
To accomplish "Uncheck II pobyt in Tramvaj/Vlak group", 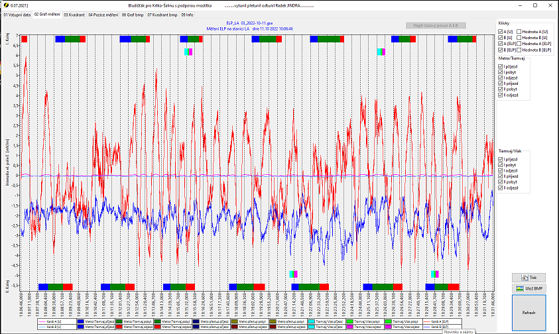I will coord(501,182).
